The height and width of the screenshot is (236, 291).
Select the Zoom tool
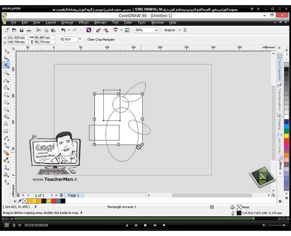point(6,72)
